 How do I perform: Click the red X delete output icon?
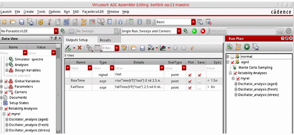coord(80,48)
